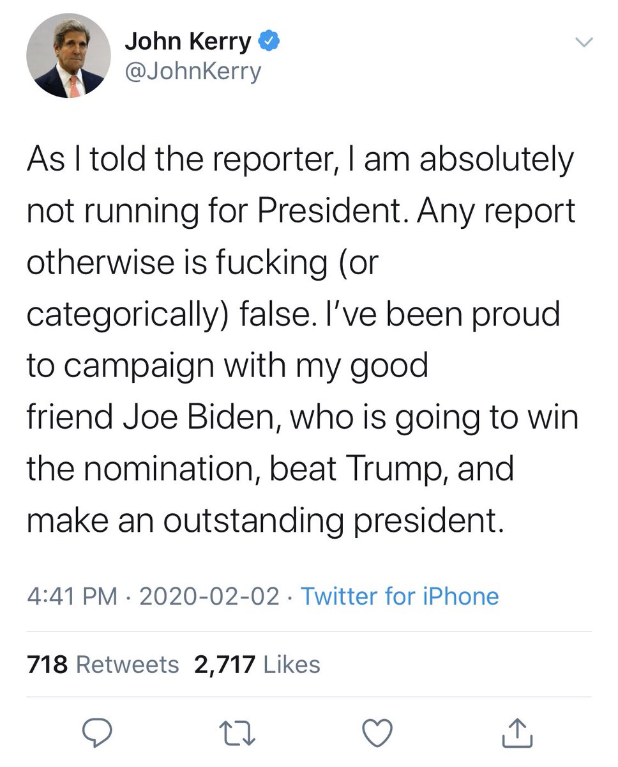The width and height of the screenshot is (618, 767).
Task: Open the share tweet icon
Action: (516, 732)
